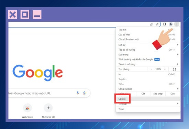This screenshot has height=129, width=189.
Task: Click the Sao chép button
Action: pos(158,94)
